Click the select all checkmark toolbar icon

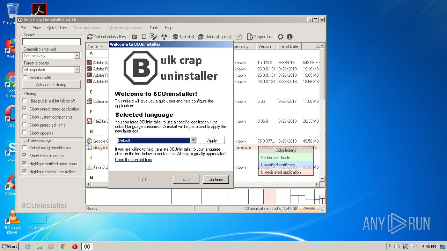(x=135, y=37)
